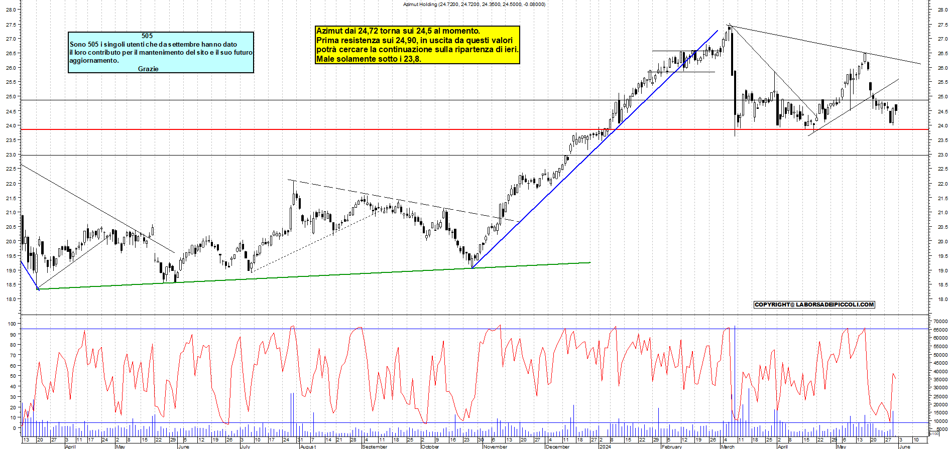Click 'Male solamente sotto i 23,8.' line
The height and width of the screenshot is (449, 949).
coord(369,59)
